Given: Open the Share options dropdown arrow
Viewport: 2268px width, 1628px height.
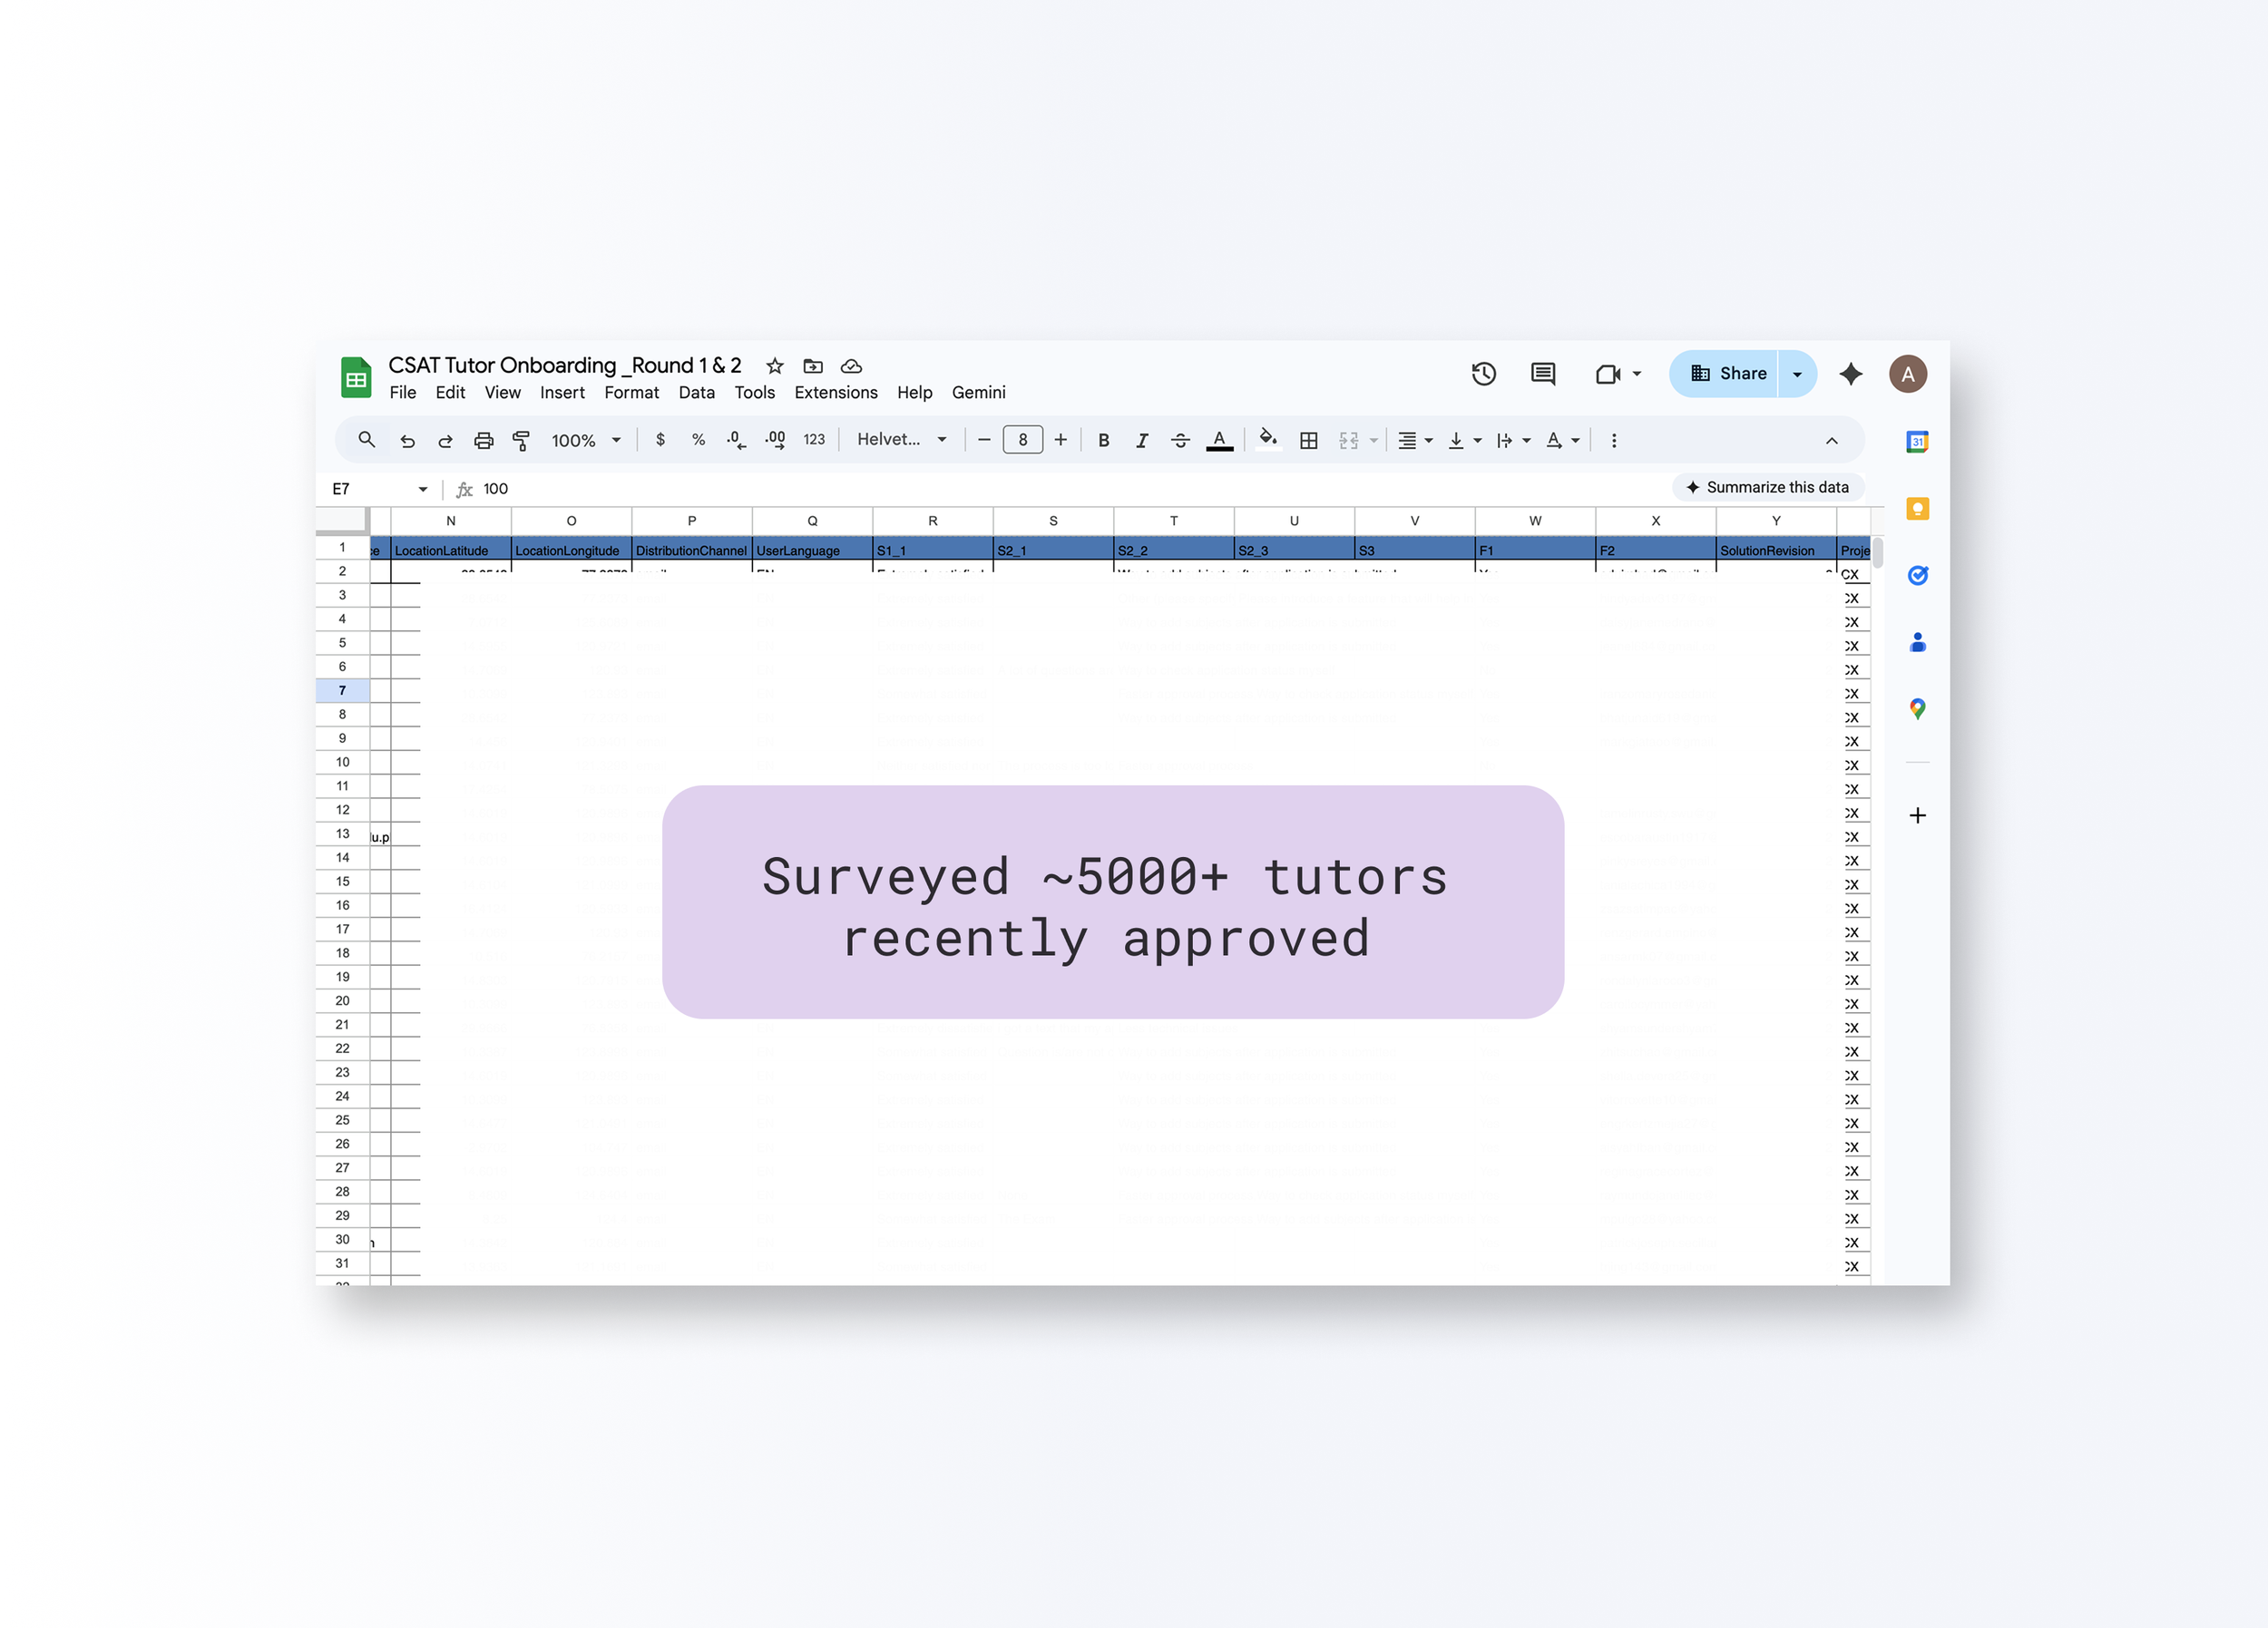Looking at the screenshot, I should tap(1797, 374).
